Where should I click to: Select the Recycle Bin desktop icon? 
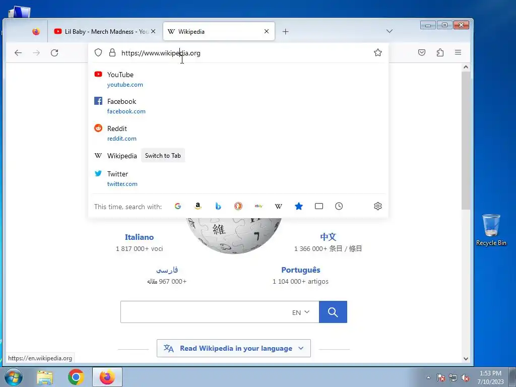[491, 230]
